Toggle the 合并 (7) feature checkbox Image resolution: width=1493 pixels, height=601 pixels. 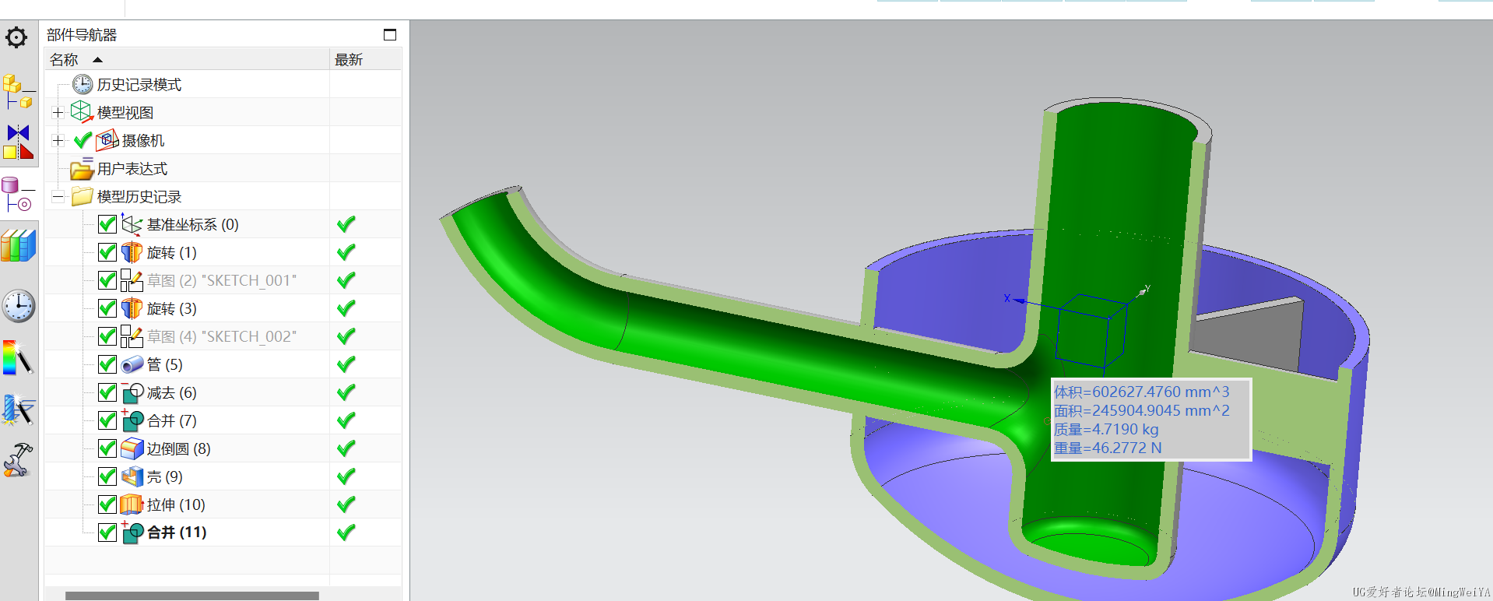(x=107, y=420)
